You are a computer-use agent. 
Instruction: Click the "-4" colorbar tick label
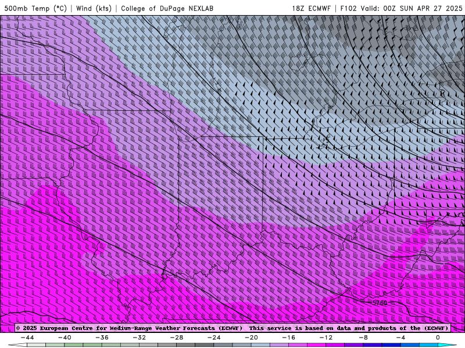pos(400,338)
